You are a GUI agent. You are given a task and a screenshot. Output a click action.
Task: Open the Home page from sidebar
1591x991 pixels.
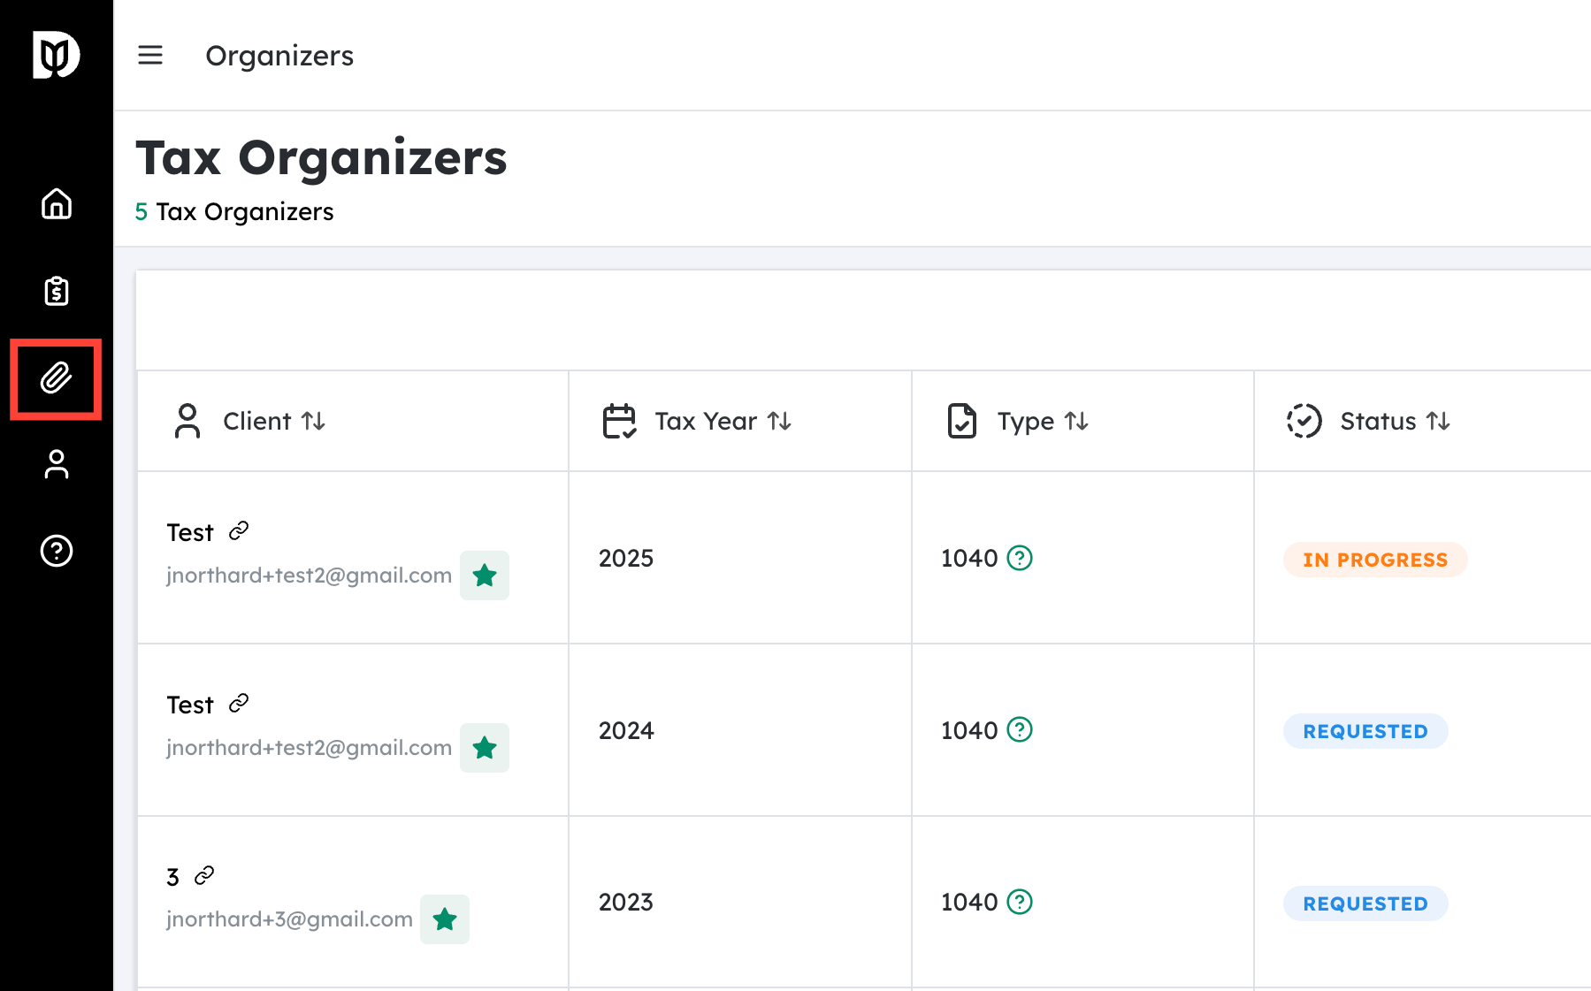coord(57,204)
